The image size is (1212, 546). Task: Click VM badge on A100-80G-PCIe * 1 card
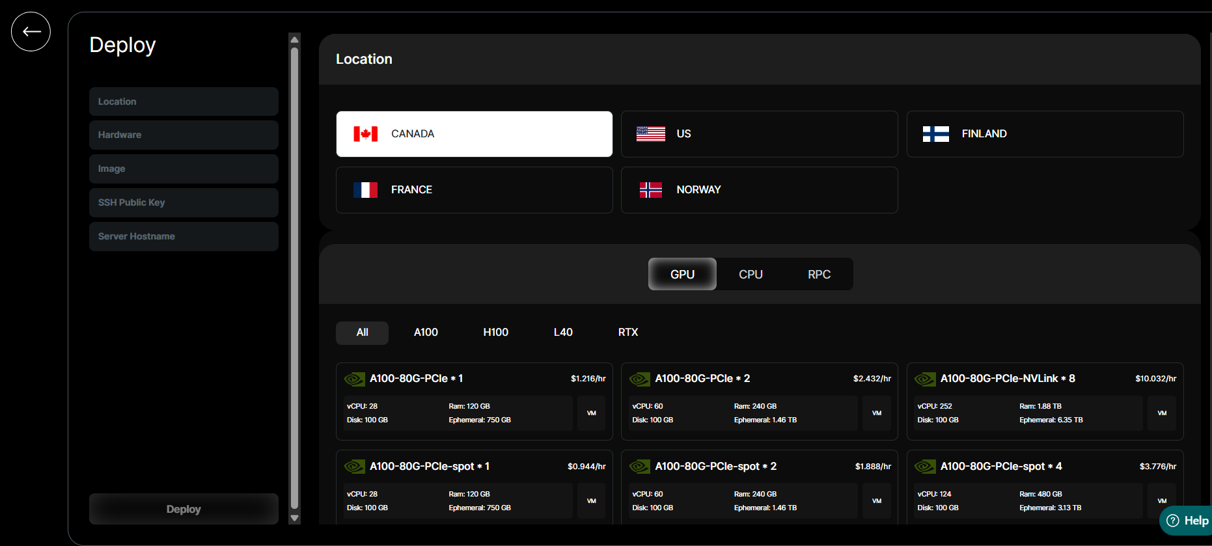(591, 413)
